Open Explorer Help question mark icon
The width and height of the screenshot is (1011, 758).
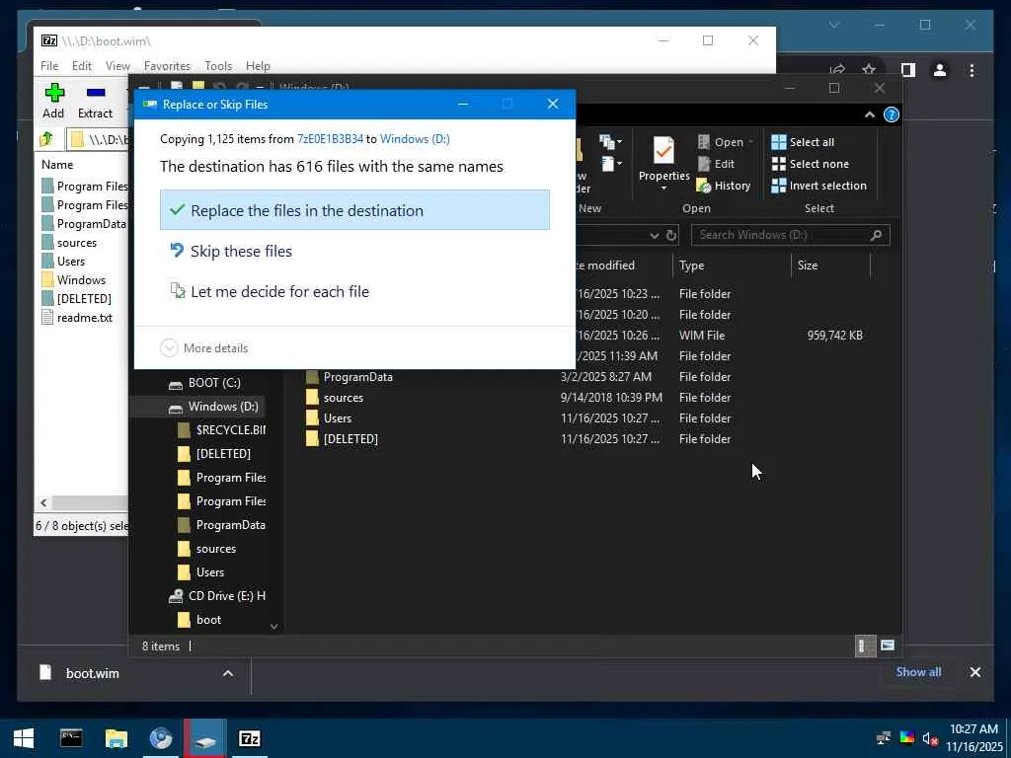892,114
